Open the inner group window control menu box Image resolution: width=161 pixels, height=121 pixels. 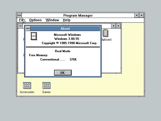[20, 26]
